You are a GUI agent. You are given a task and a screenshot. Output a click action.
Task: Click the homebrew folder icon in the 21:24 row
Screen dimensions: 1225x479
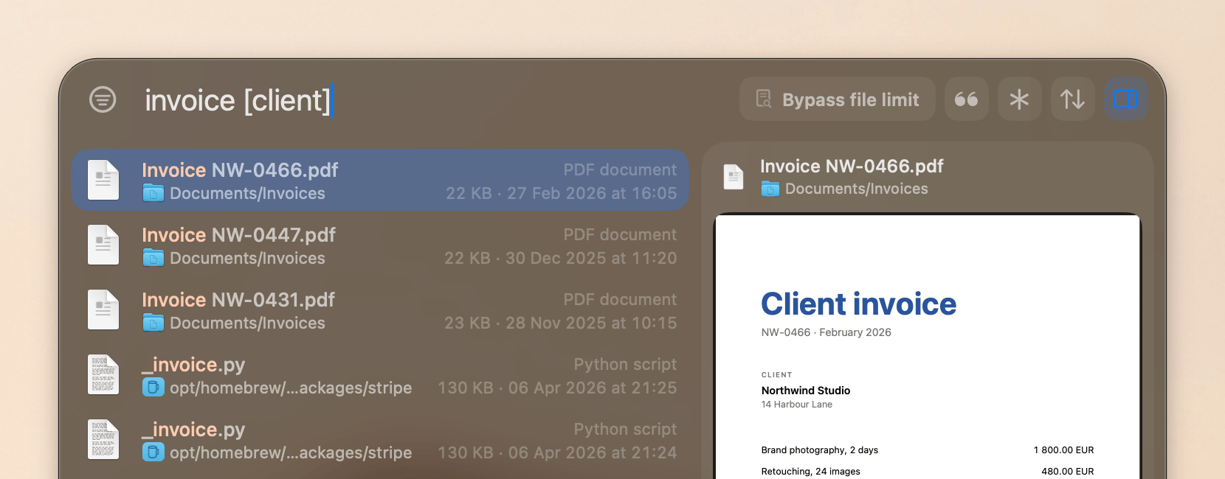click(153, 452)
